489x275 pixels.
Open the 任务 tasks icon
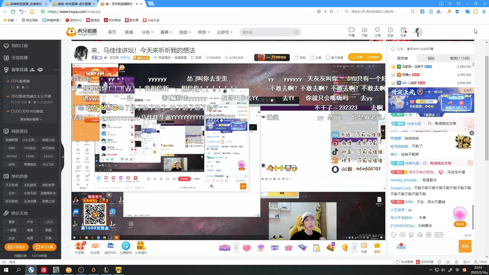(x=403, y=32)
